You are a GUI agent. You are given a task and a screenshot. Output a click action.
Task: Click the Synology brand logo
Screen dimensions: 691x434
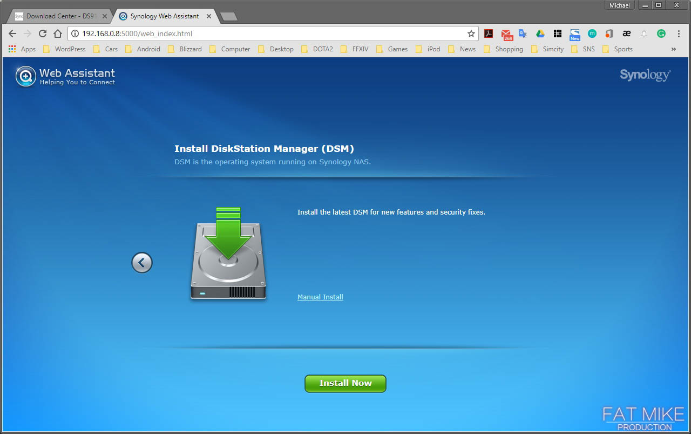(x=645, y=75)
